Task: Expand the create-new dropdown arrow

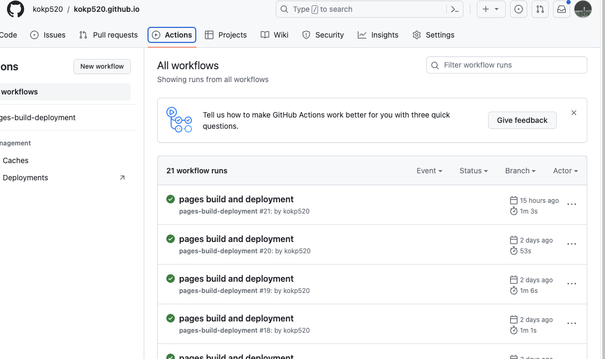Action: coord(497,9)
